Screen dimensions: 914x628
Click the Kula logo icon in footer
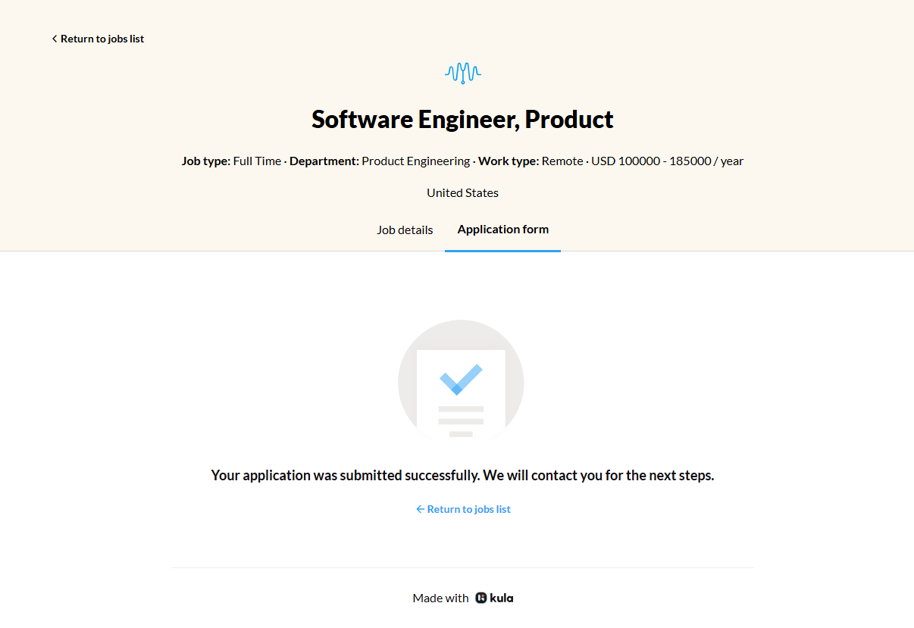481,598
